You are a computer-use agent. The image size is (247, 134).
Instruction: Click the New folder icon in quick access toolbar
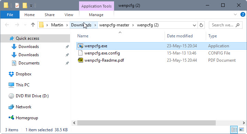pyautogui.click(x=25, y=6)
